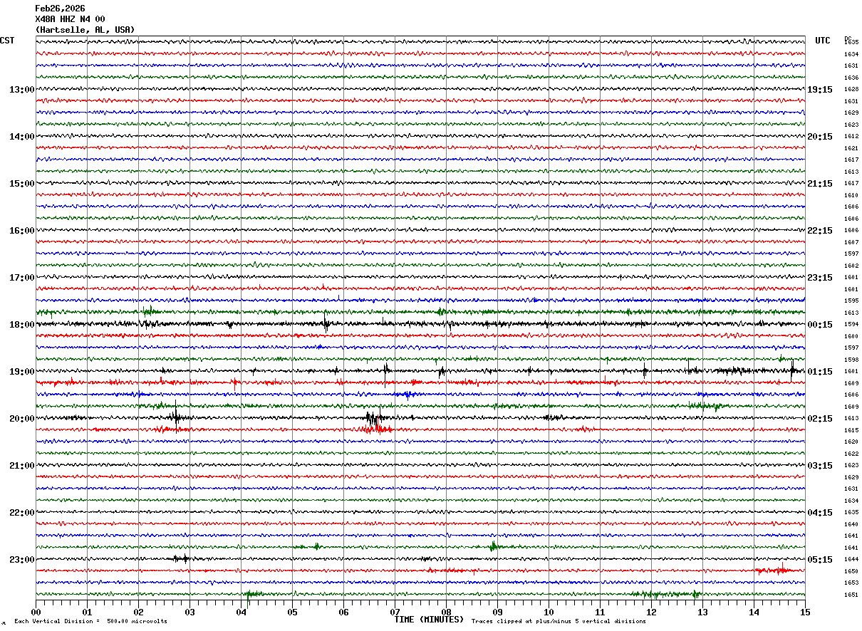Viewport: 862px width, 631px height.
Task: Select the 19:00 CST row label
Action: click(x=21, y=372)
